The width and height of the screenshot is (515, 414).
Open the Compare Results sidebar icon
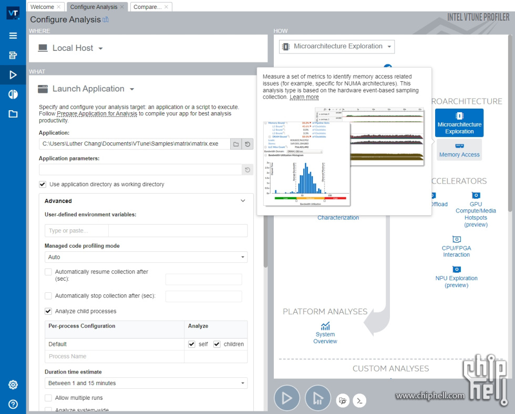click(x=13, y=94)
